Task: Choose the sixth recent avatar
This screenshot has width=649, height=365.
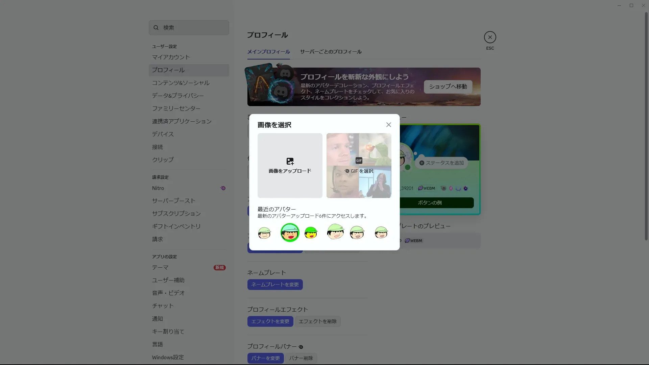Action: (381, 233)
